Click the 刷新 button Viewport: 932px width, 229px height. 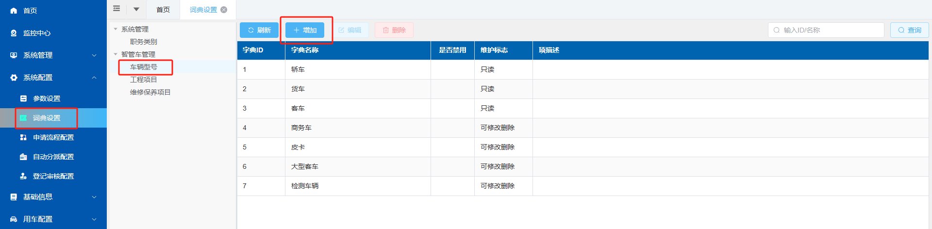tap(259, 30)
